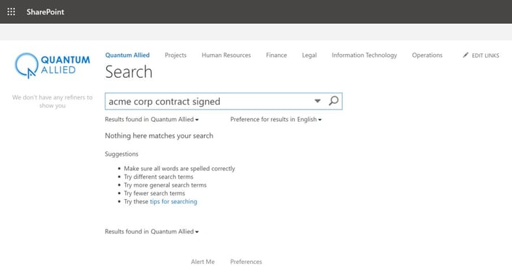
Task: Click the magnifier search icon
Action: [333, 101]
